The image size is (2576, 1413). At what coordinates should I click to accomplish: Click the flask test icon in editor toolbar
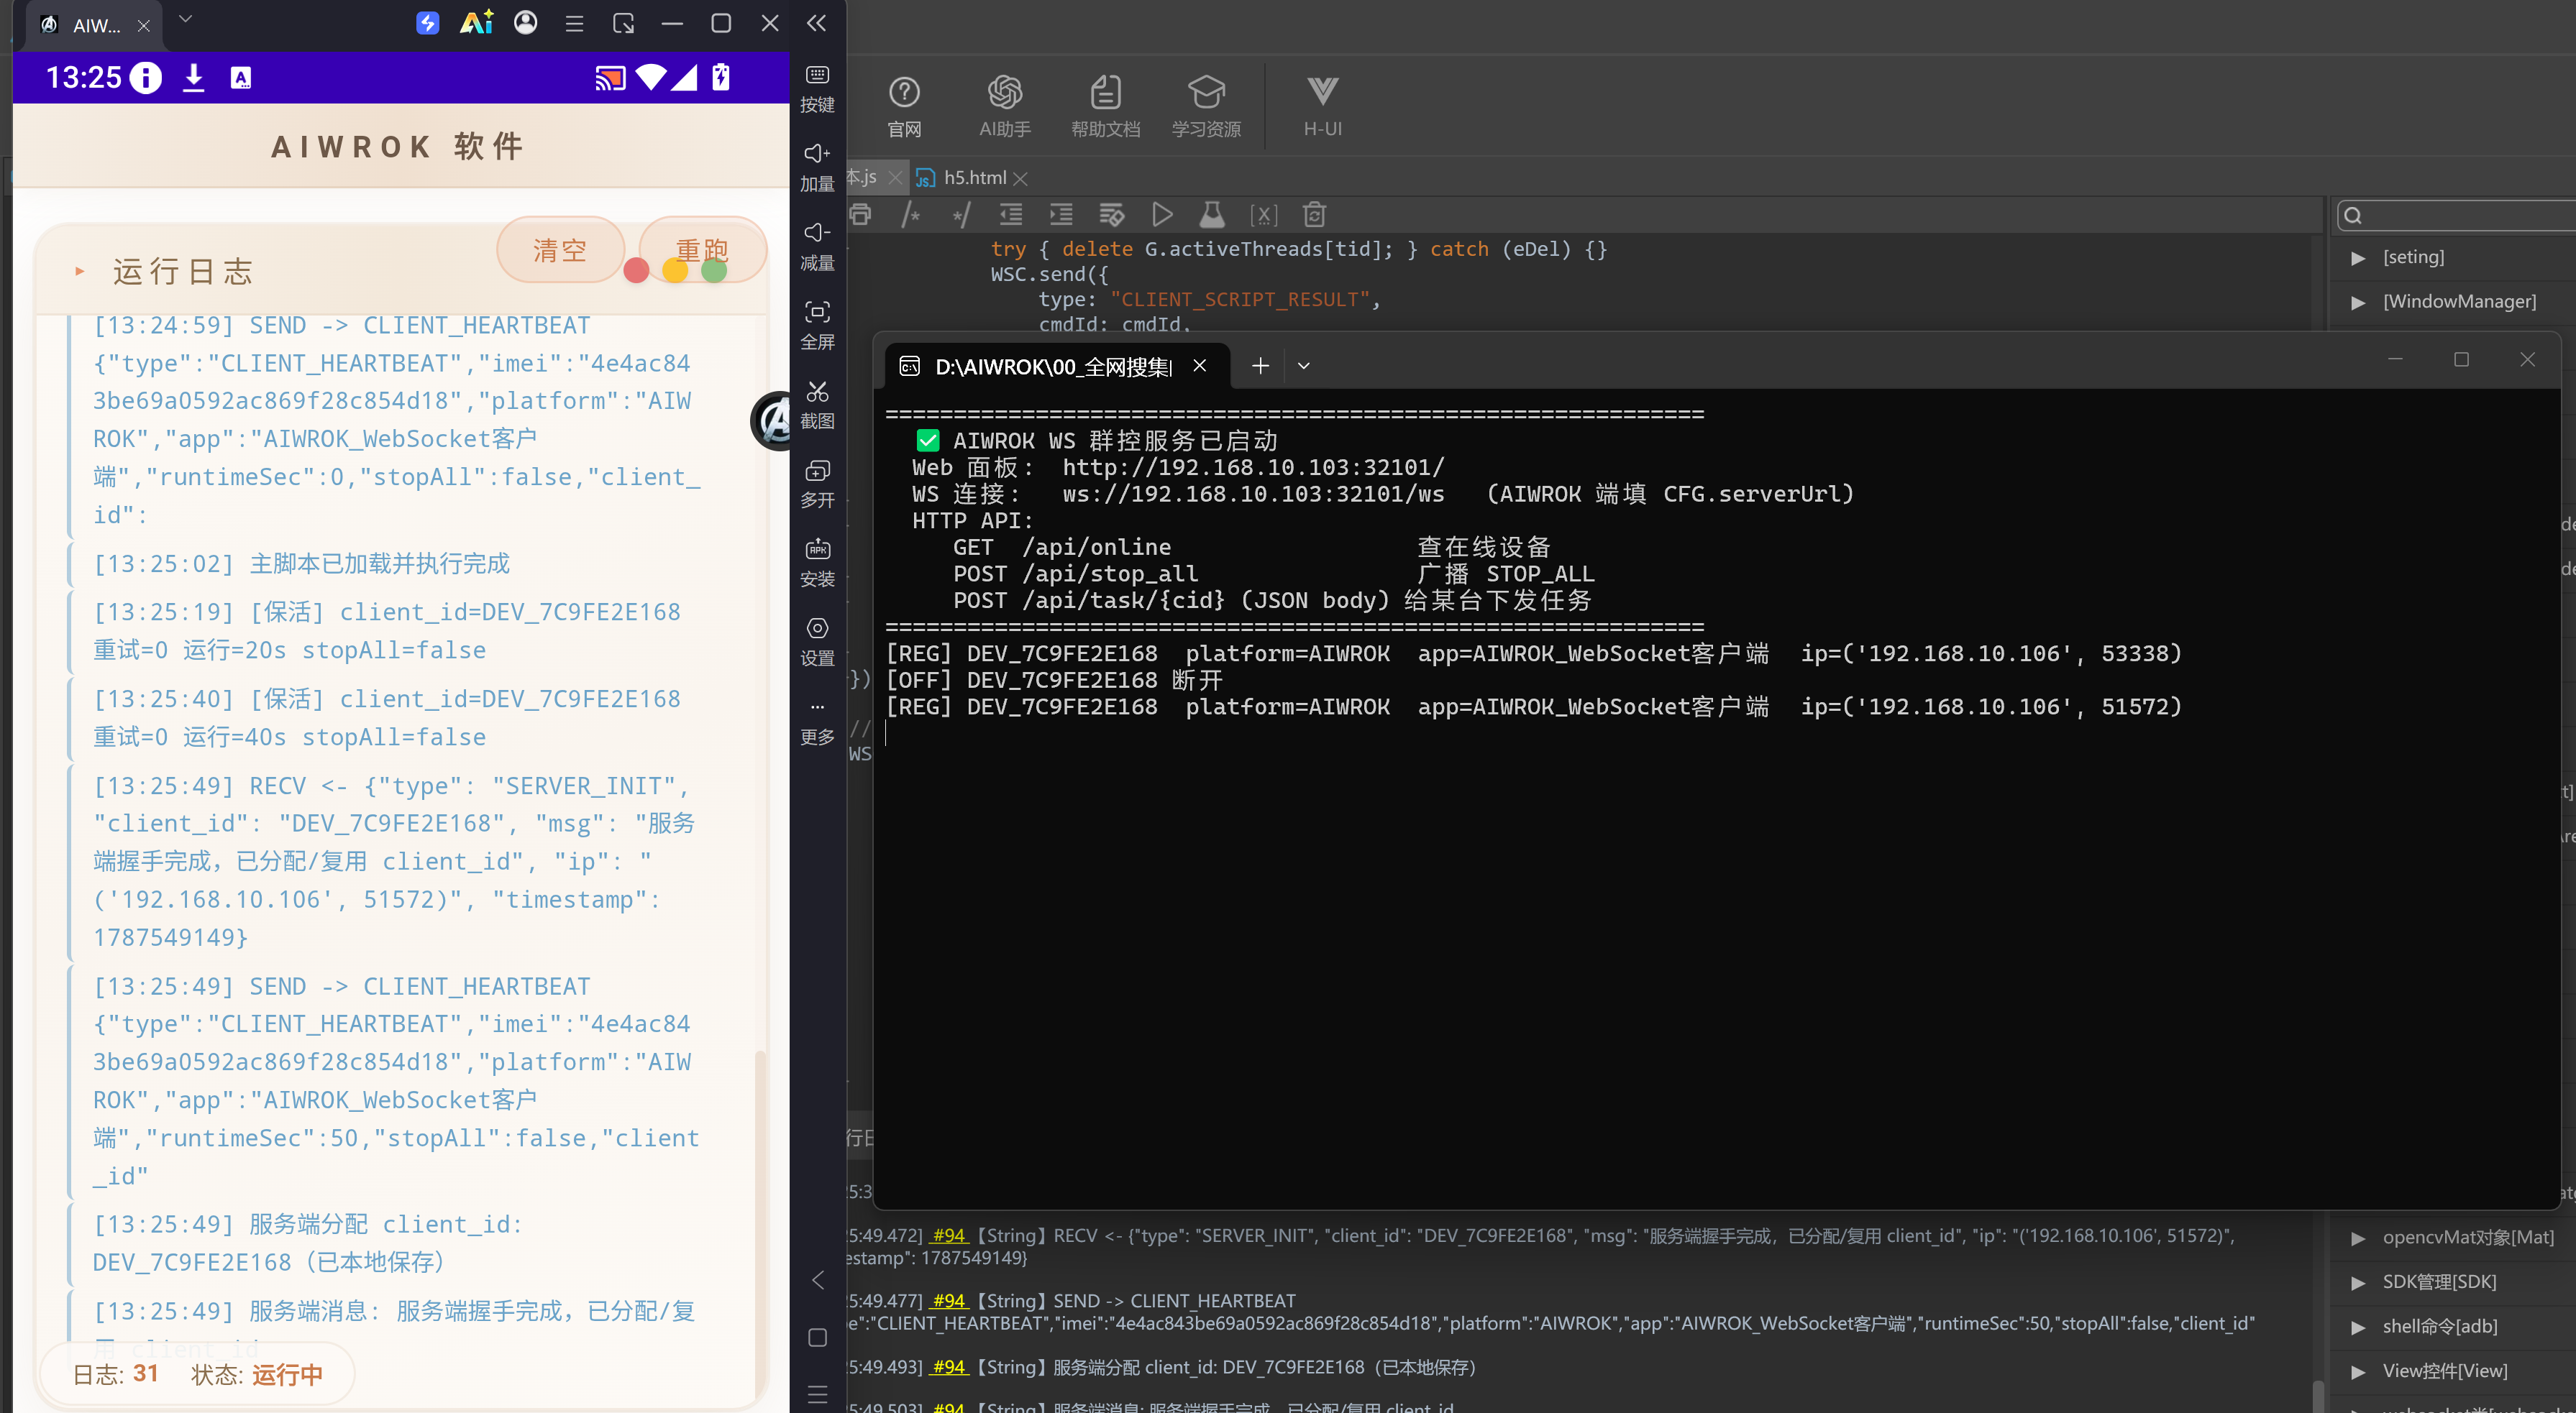pos(1212,214)
